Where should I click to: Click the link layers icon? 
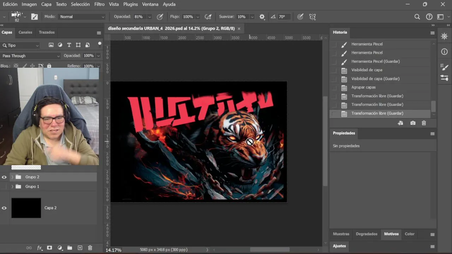point(29,248)
